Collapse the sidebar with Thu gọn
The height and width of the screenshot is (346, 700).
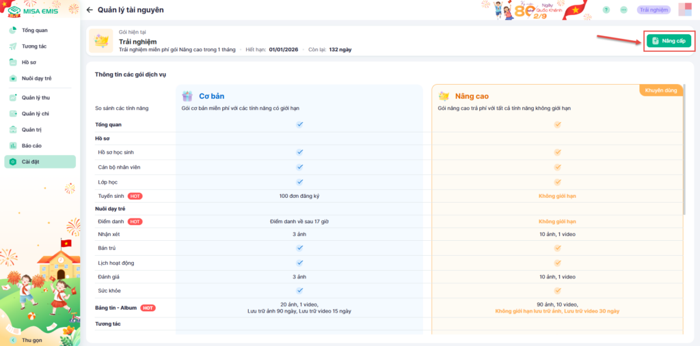[x=27, y=341]
